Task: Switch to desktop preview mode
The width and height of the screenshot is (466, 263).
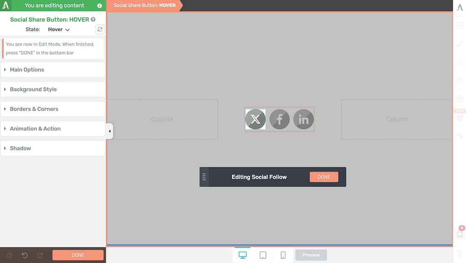Action: tap(243, 255)
